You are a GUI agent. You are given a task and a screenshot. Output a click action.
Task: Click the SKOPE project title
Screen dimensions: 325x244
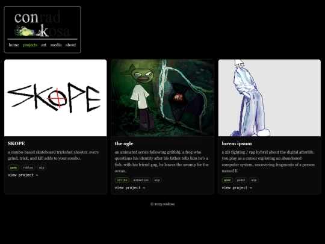[x=16, y=143]
